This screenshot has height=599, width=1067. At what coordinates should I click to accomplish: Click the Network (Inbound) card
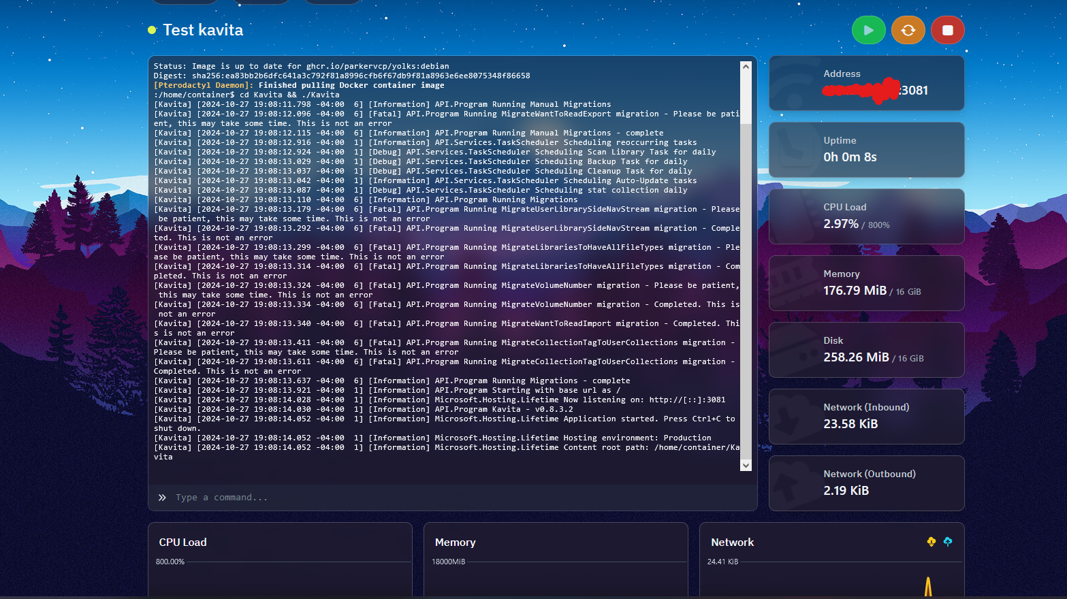tap(867, 417)
